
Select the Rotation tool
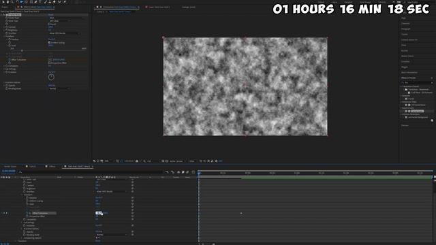coord(17,2)
